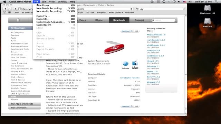This screenshot has height=124, width=221.
Task: Open the FxFactory 2.1 link
Action: coord(153,66)
